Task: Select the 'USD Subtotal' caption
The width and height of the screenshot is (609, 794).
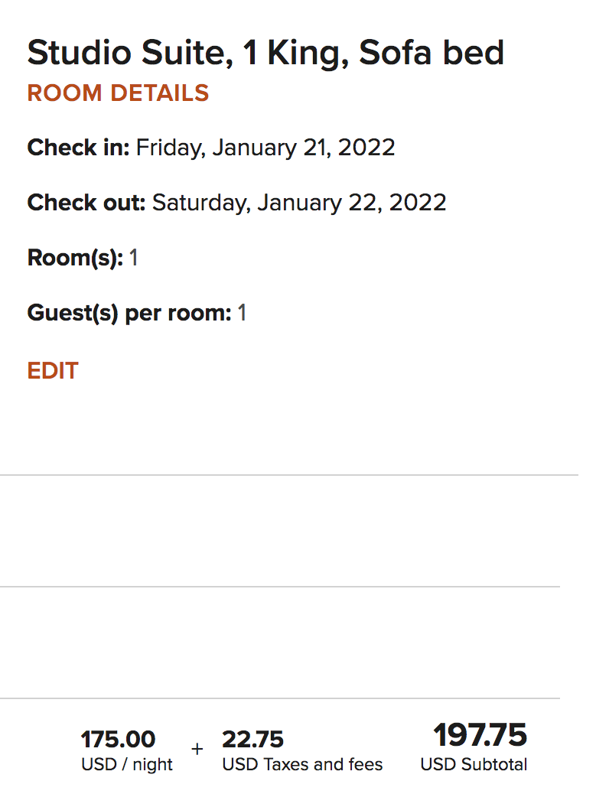Action: (x=474, y=764)
